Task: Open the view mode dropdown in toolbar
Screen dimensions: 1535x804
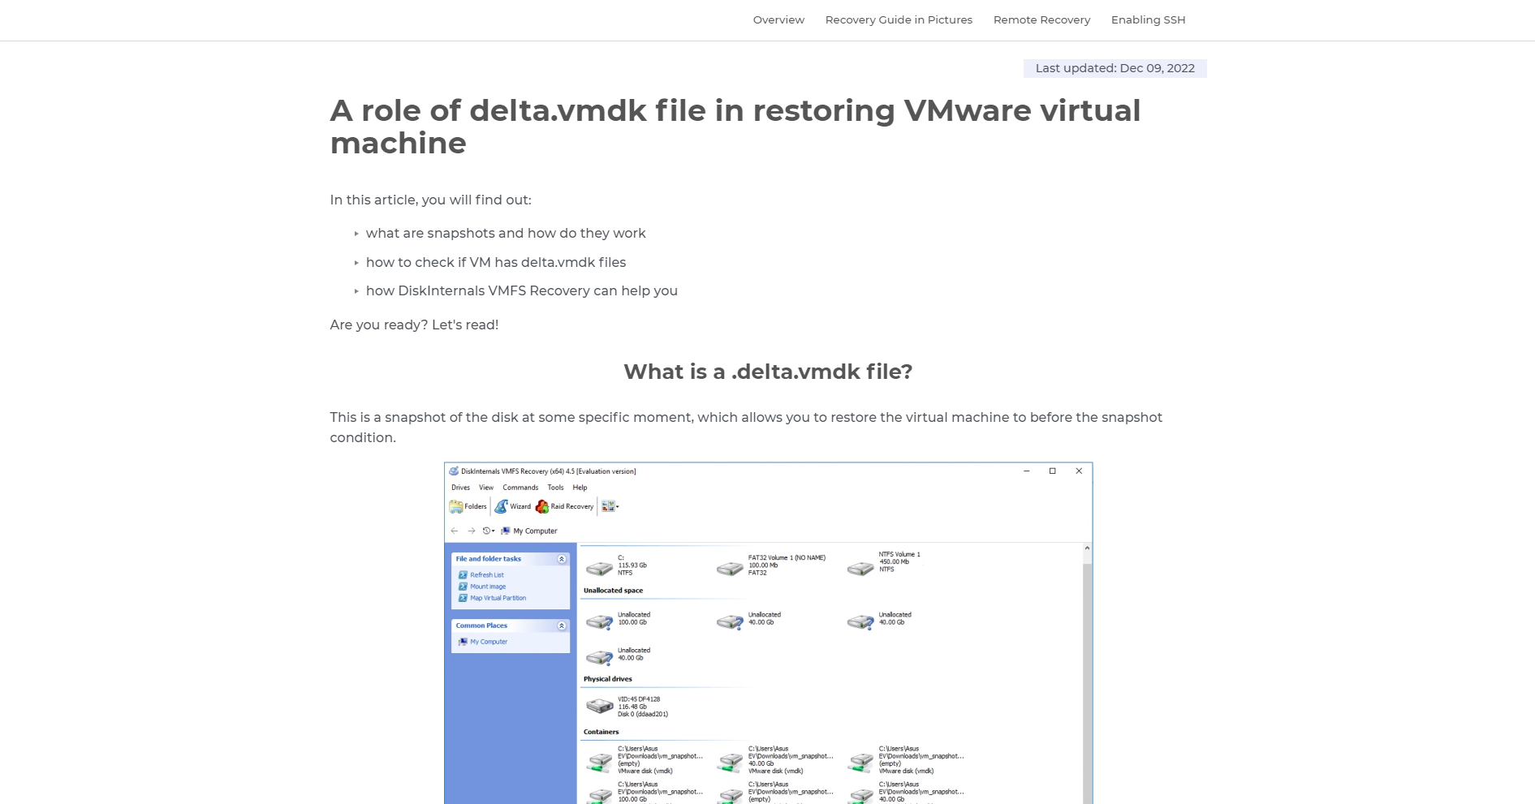Action: [610, 506]
